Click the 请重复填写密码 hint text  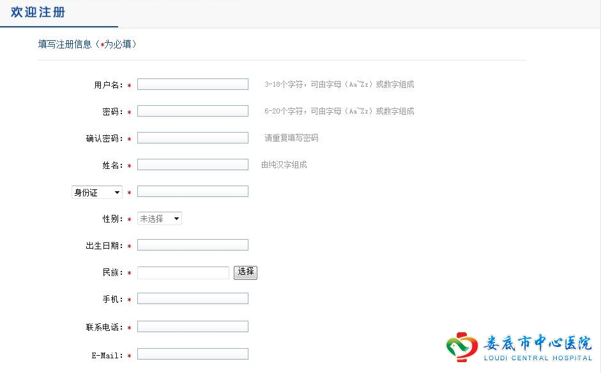[x=291, y=138]
